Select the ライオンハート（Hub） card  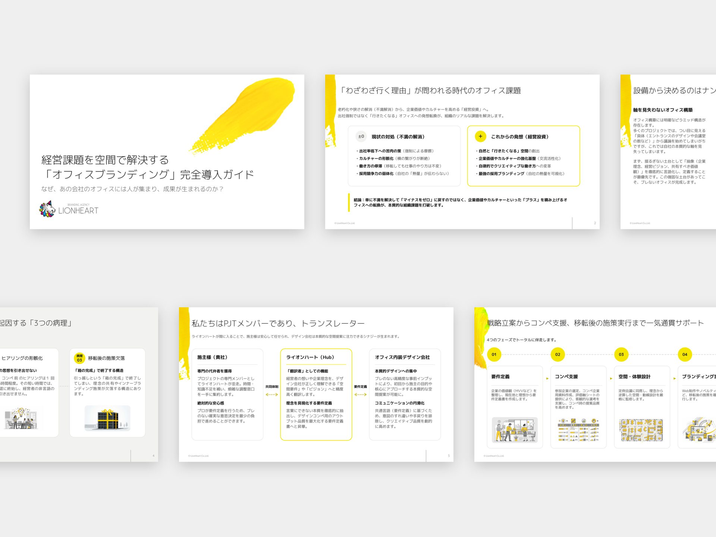tap(316, 395)
